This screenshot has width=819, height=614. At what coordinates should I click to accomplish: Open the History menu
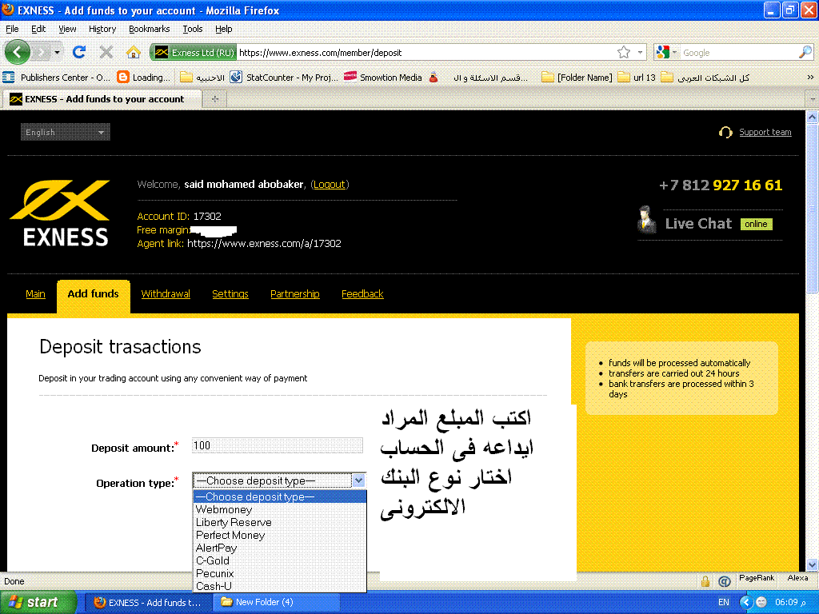click(102, 29)
